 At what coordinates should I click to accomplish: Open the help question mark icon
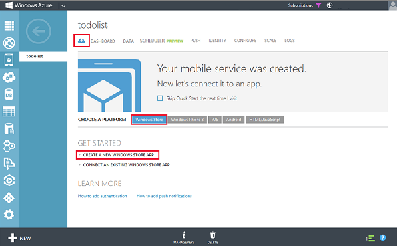(x=383, y=237)
